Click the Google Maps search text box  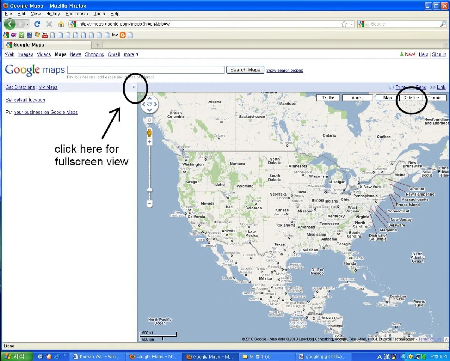146,70
